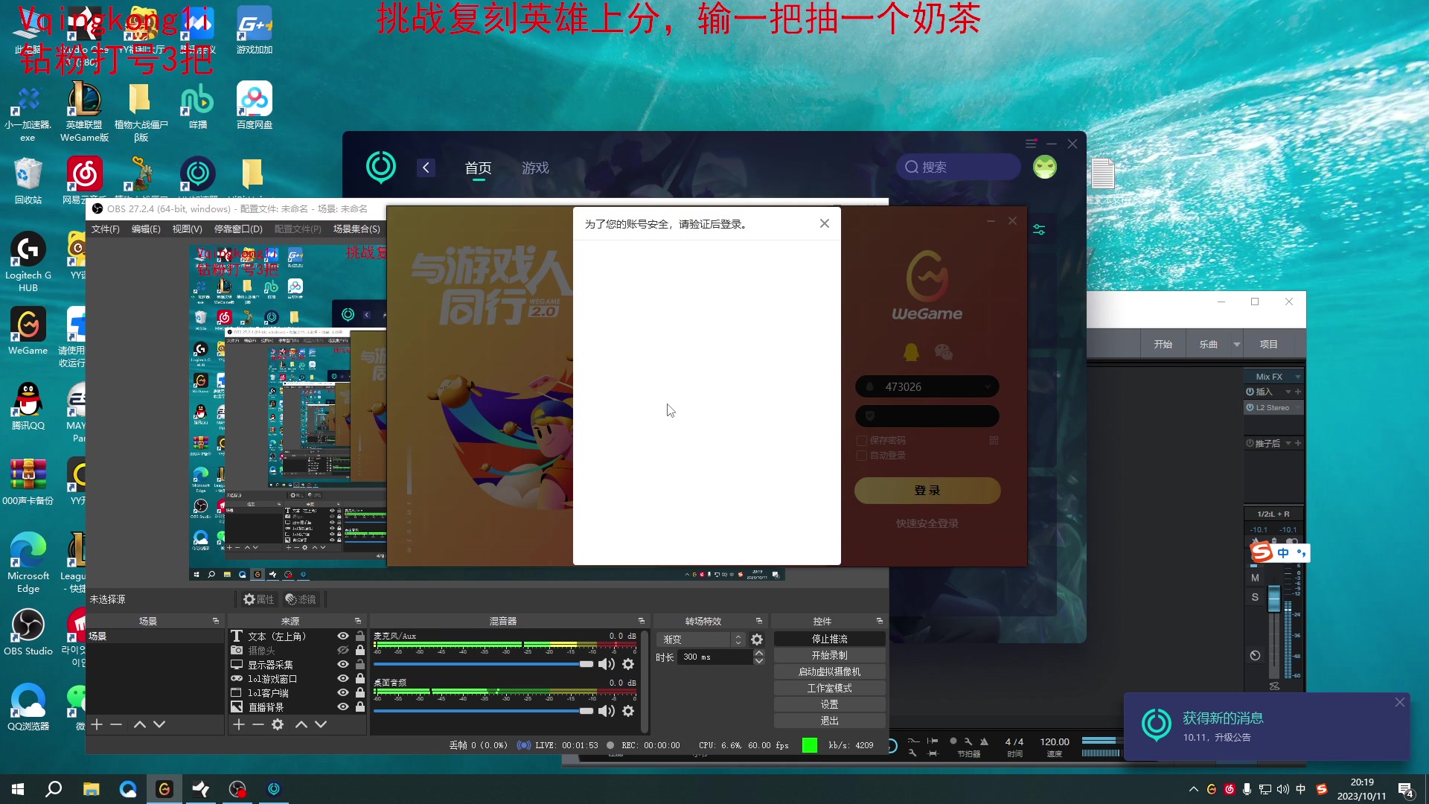Open 百度网盘 desktop icon
The image size is (1429, 804).
(254, 106)
